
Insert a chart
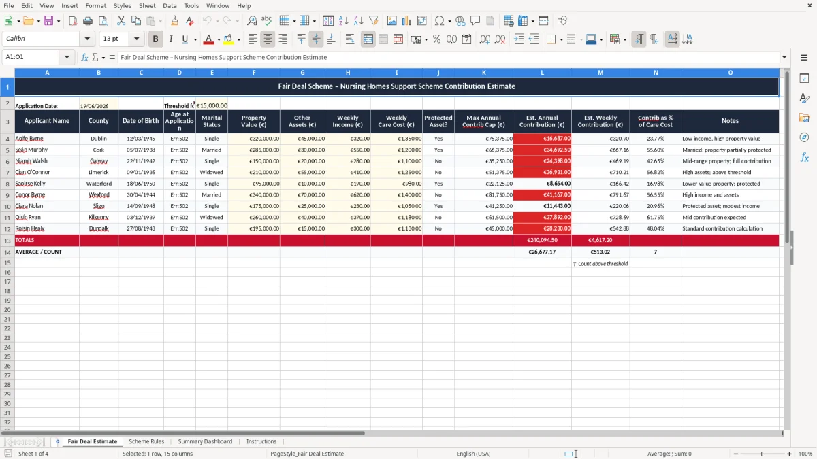407,21
